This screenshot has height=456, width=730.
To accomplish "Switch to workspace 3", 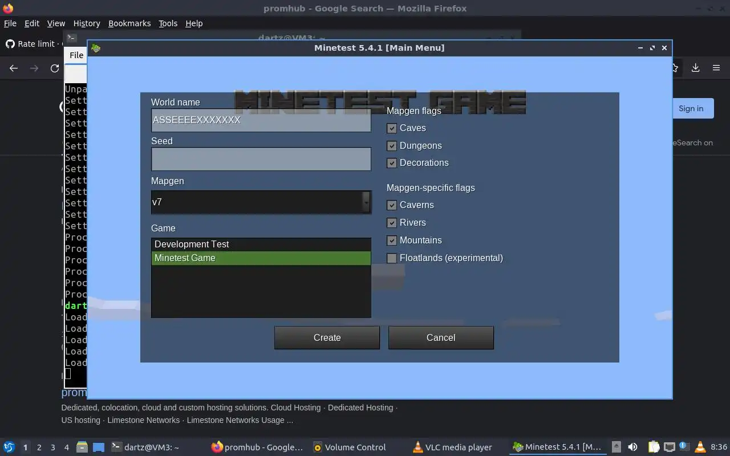I will [x=53, y=447].
